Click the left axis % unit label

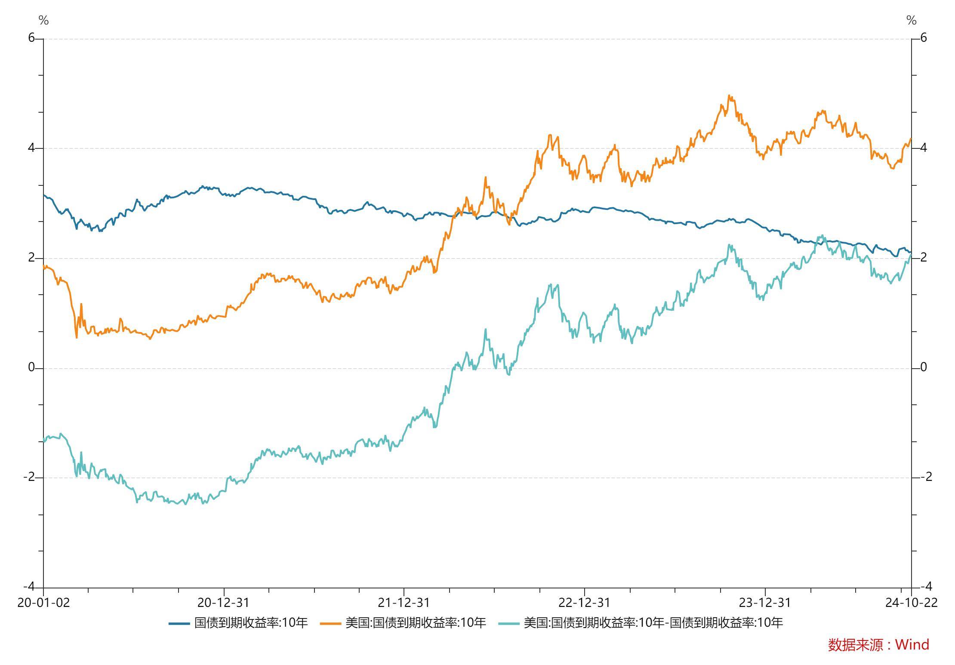coord(43,20)
